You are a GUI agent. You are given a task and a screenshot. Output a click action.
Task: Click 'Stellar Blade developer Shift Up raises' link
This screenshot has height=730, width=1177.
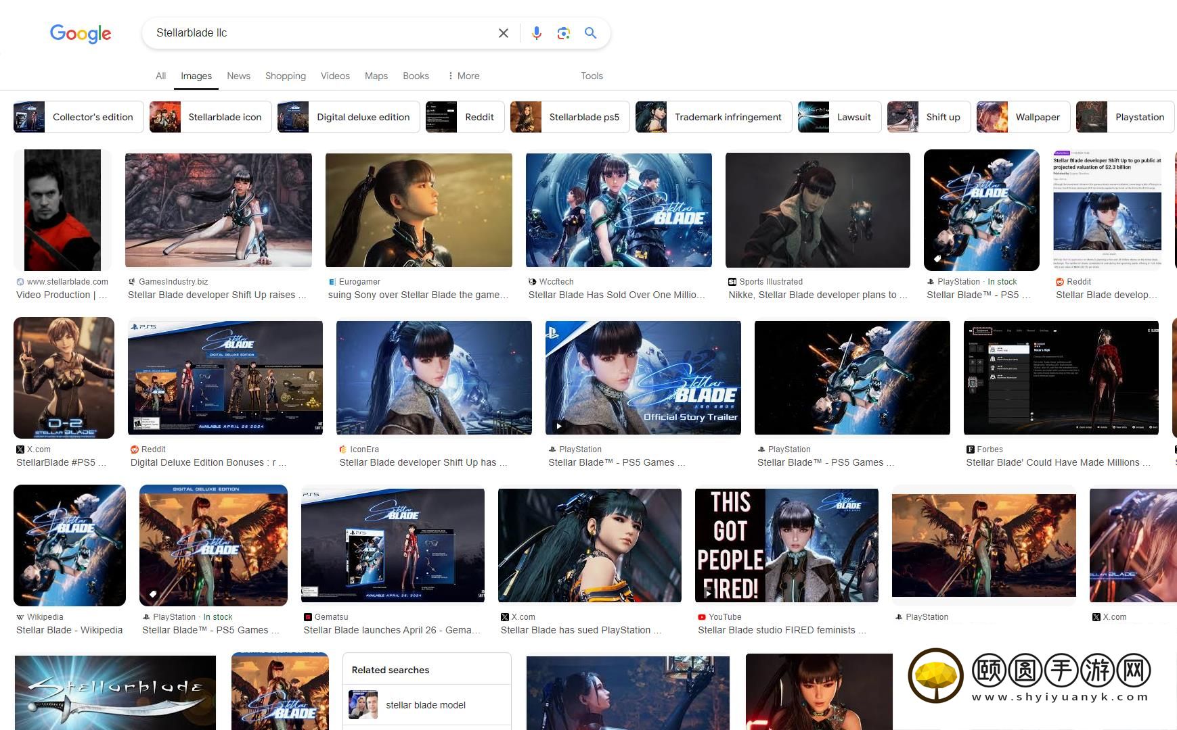point(217,295)
